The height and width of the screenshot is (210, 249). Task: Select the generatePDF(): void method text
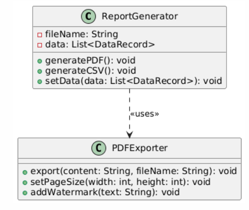tap(90, 61)
